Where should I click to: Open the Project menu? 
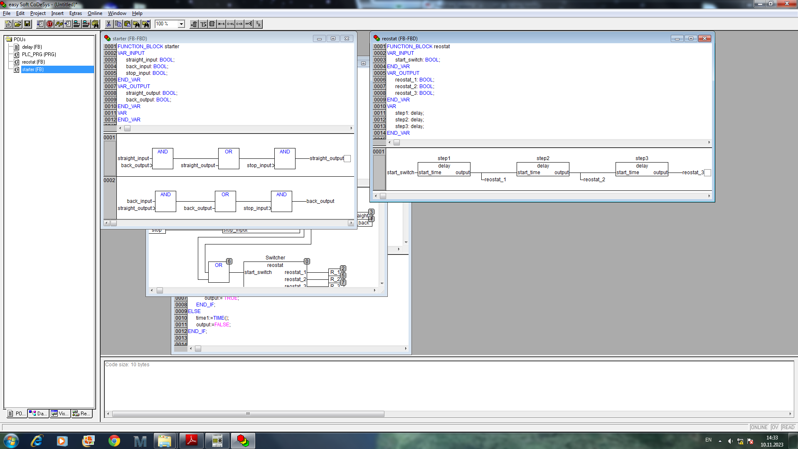(x=38, y=13)
